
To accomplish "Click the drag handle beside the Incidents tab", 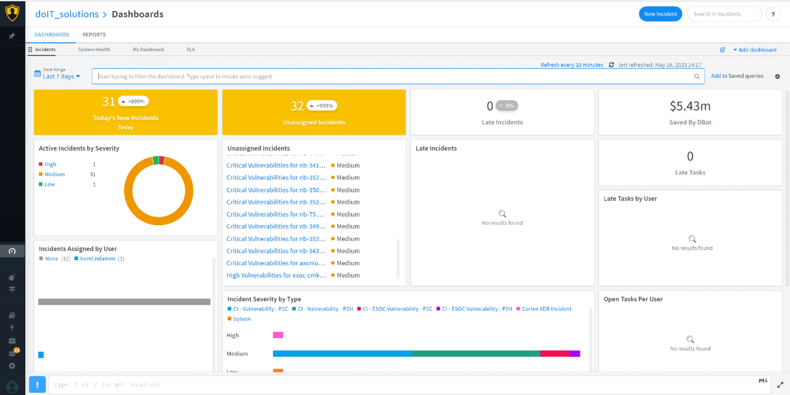I will pyautogui.click(x=30, y=49).
